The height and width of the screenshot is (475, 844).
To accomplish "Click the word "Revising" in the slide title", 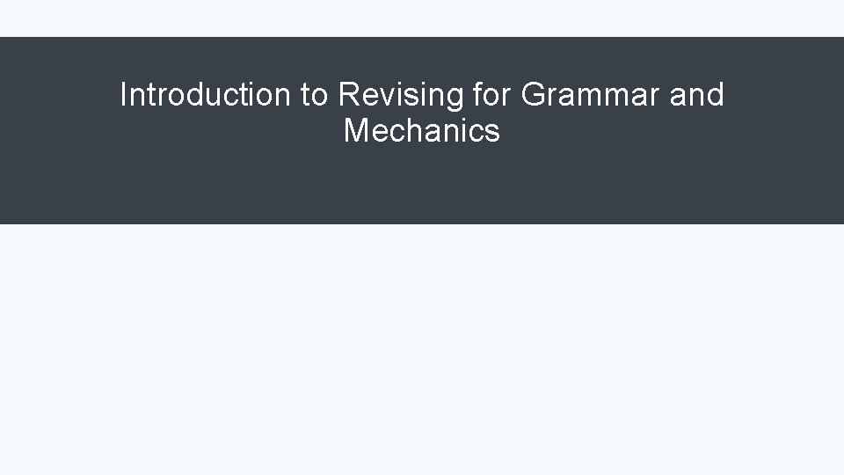I will click(x=401, y=97).
